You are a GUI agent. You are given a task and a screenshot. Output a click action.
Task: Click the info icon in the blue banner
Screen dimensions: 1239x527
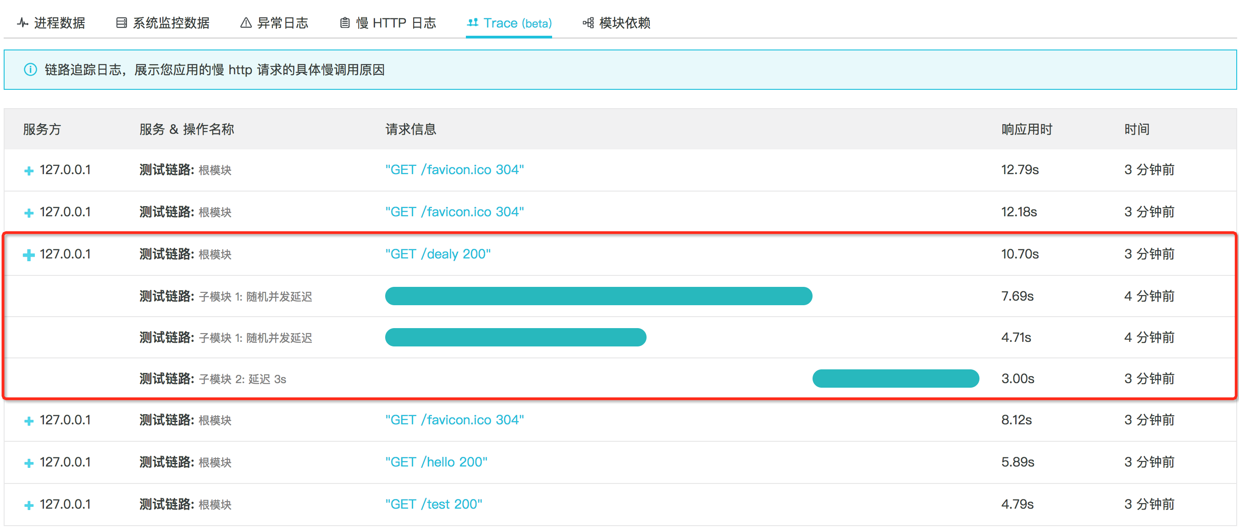click(30, 70)
